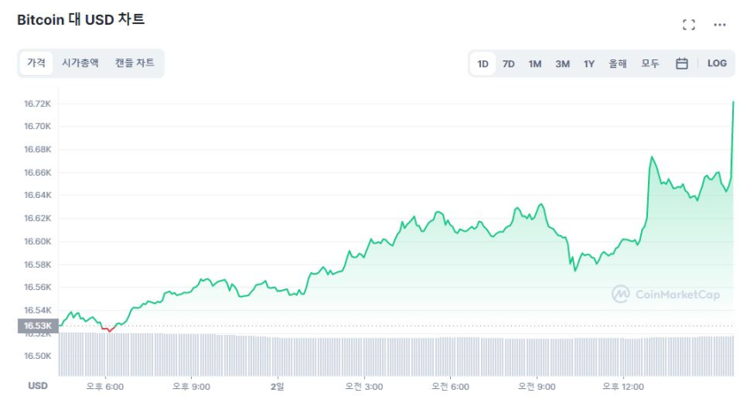Select the 7D time range

[x=509, y=64]
